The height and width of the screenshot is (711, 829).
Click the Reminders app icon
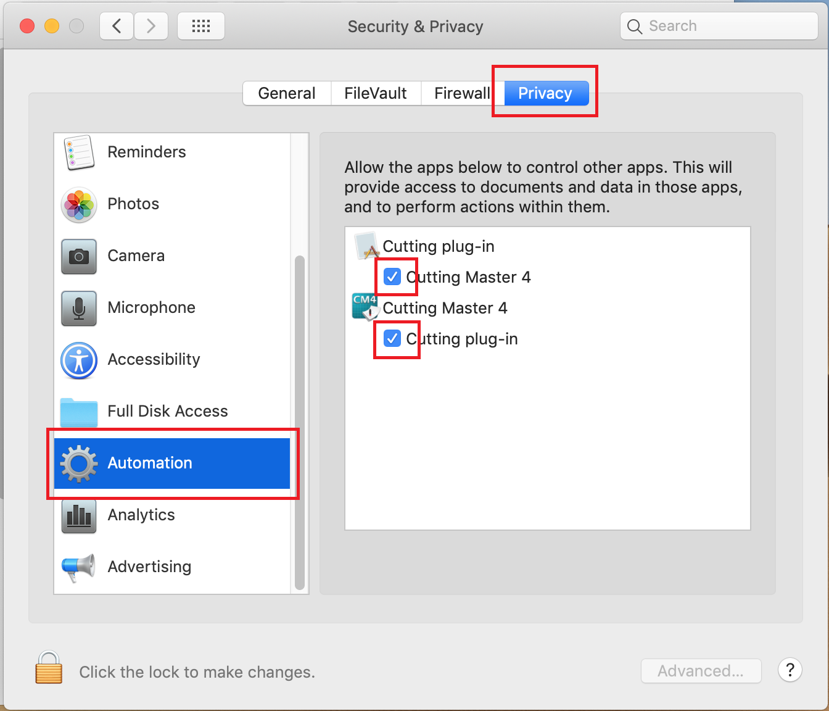[x=79, y=152]
